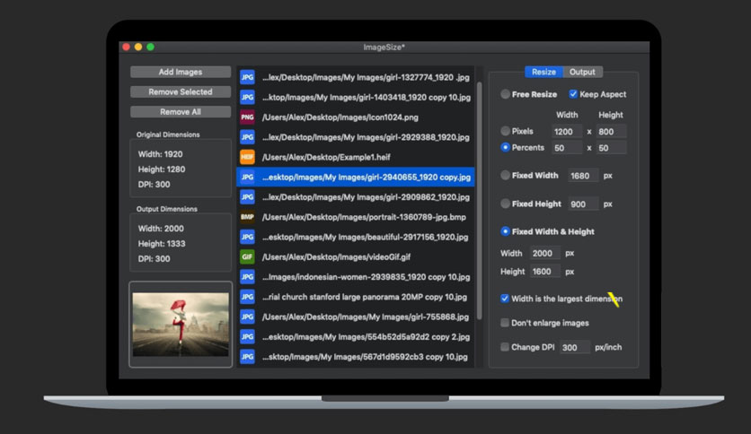Choose the Fixed Width radio option
Image resolution: width=751 pixels, height=434 pixels.
(x=505, y=176)
